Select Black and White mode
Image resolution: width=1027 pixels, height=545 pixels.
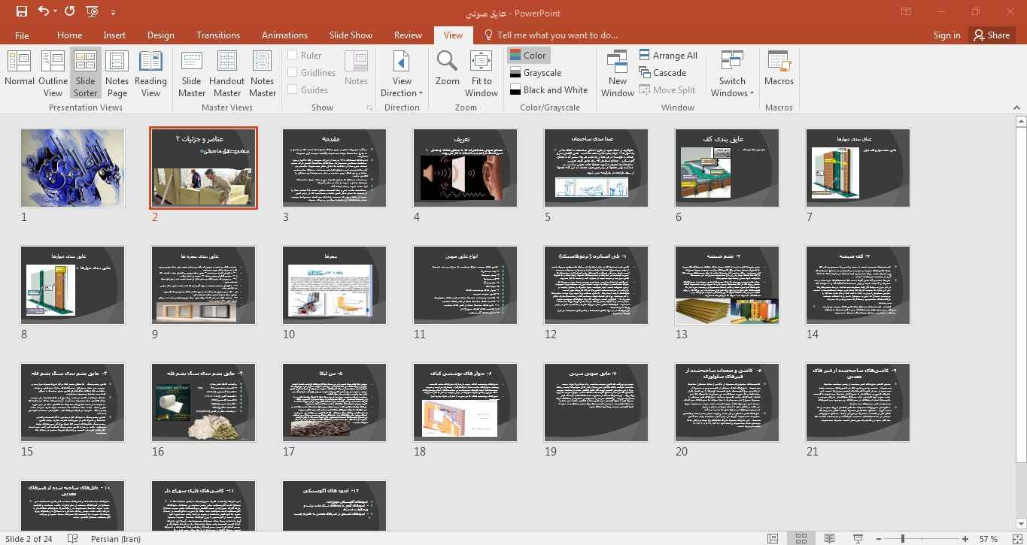coord(548,90)
